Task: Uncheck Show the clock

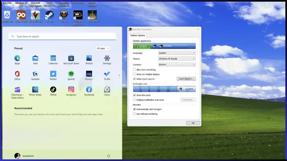Action: 134,95
